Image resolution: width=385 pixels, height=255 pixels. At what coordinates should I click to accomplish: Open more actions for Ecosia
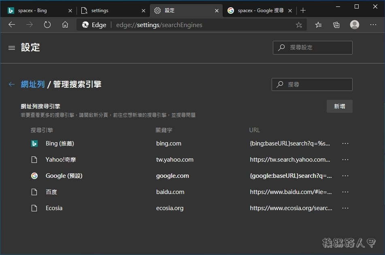pyautogui.click(x=345, y=208)
